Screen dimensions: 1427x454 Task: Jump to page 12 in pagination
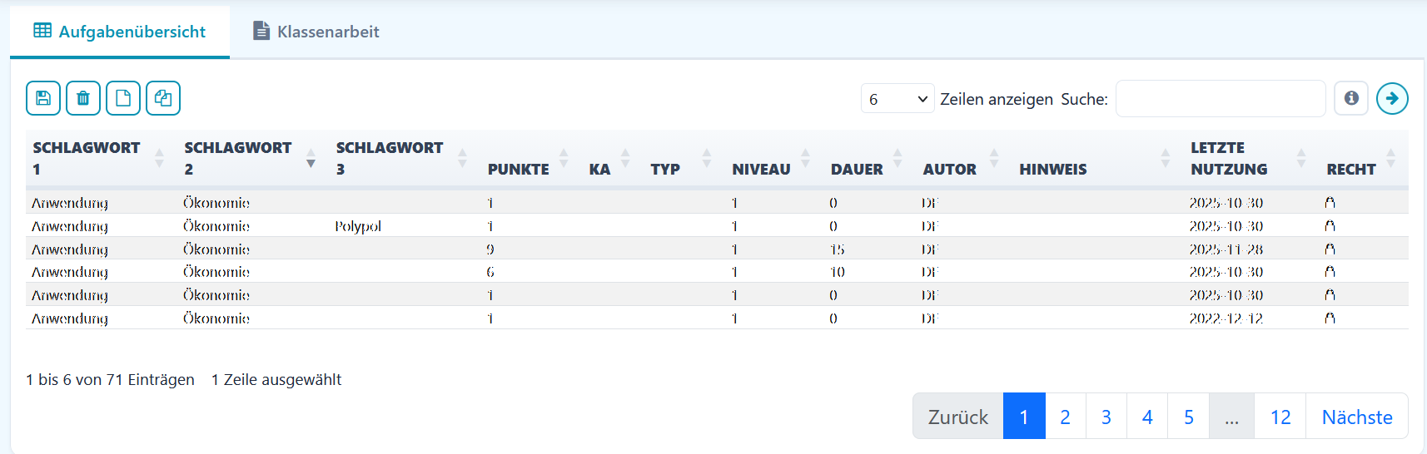[x=1280, y=417]
